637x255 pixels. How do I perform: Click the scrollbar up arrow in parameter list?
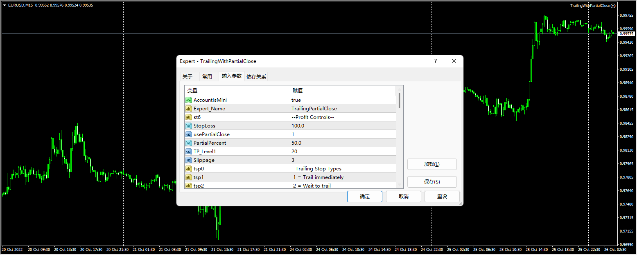pyautogui.click(x=400, y=89)
